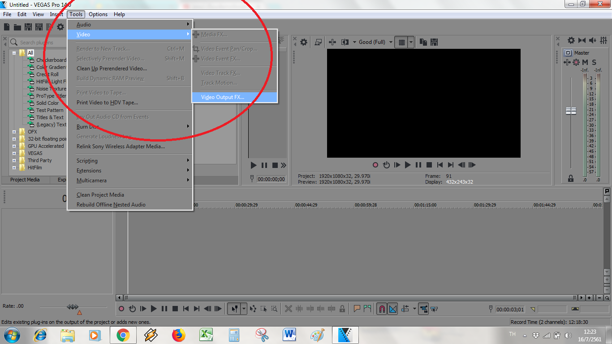The width and height of the screenshot is (612, 344).
Task: Open Overlays dropdown arrow next to grid
Action: [411, 42]
